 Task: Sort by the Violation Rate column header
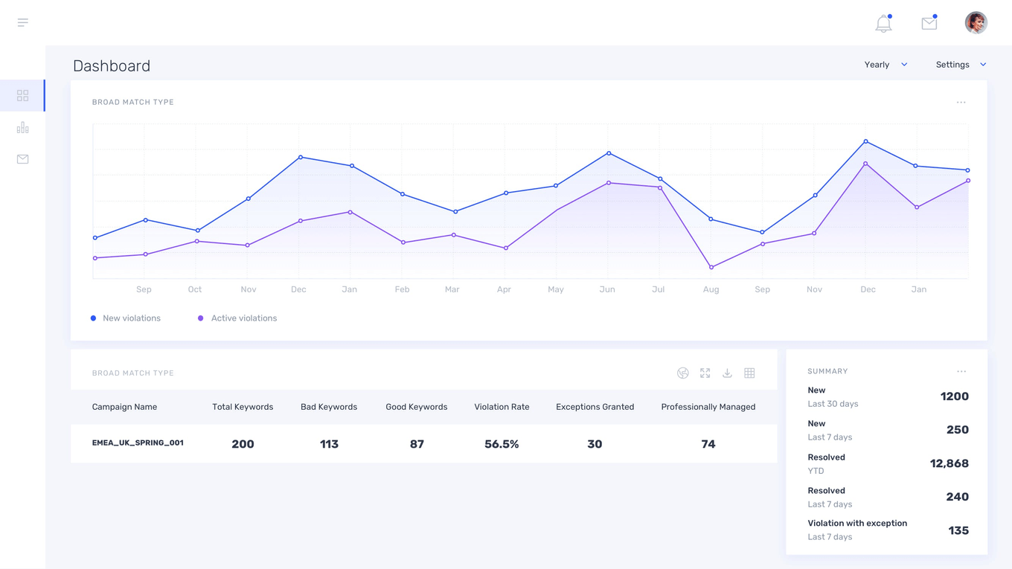click(x=502, y=407)
